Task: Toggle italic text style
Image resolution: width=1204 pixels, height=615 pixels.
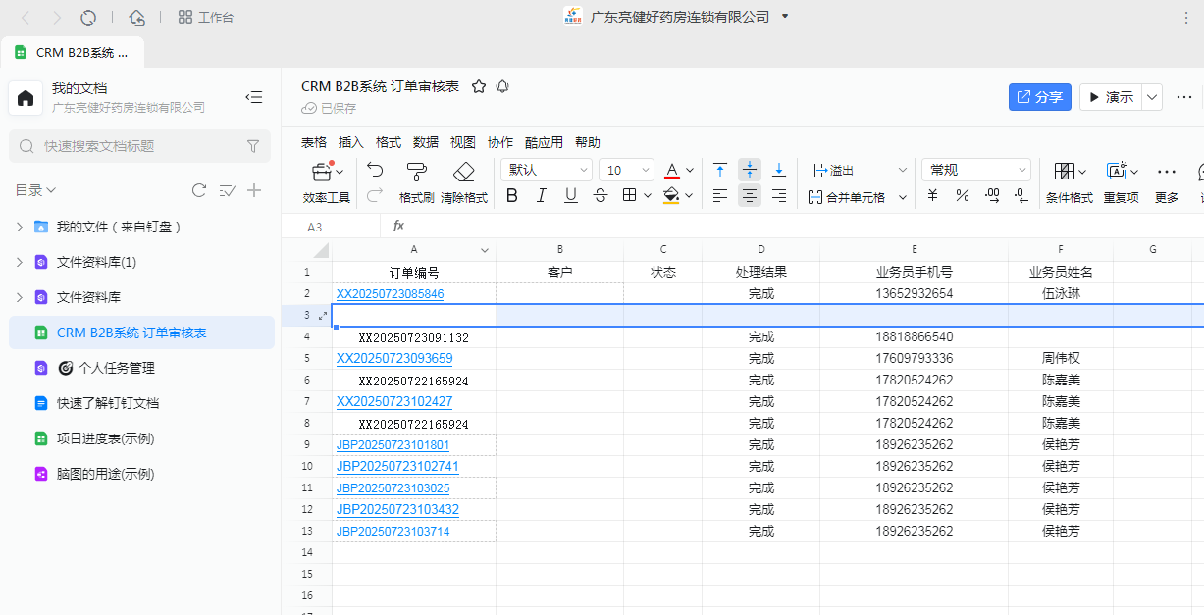Action: pos(541,196)
